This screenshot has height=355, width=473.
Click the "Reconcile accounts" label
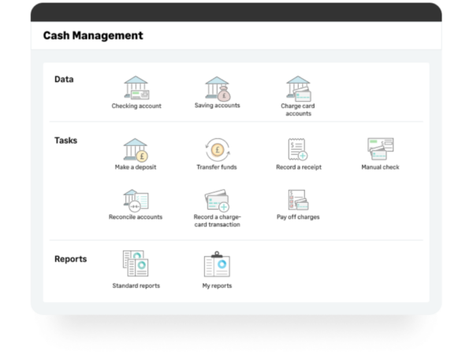coord(136,217)
